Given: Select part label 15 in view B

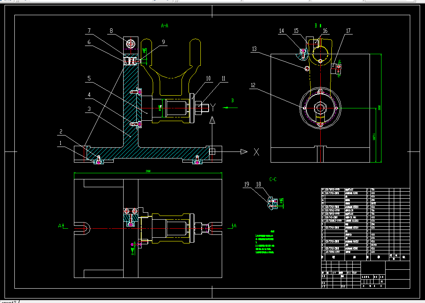Looking at the screenshot, I should click(296, 31).
